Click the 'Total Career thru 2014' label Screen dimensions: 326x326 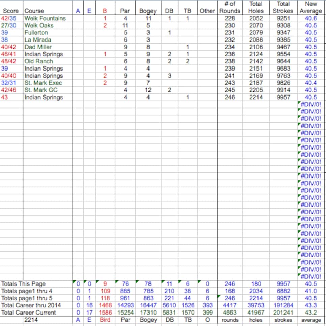coord(31,305)
